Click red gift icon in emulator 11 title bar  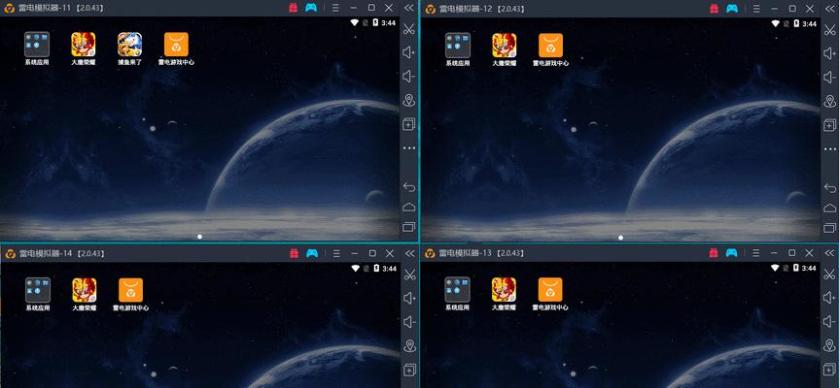294,8
